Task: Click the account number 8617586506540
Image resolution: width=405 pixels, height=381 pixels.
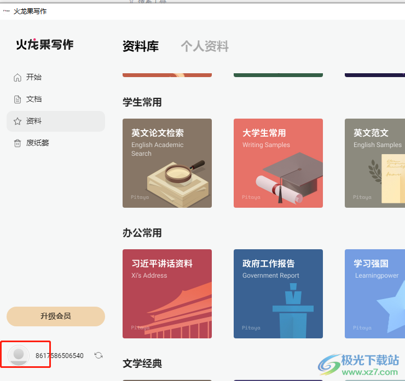Action: point(60,356)
